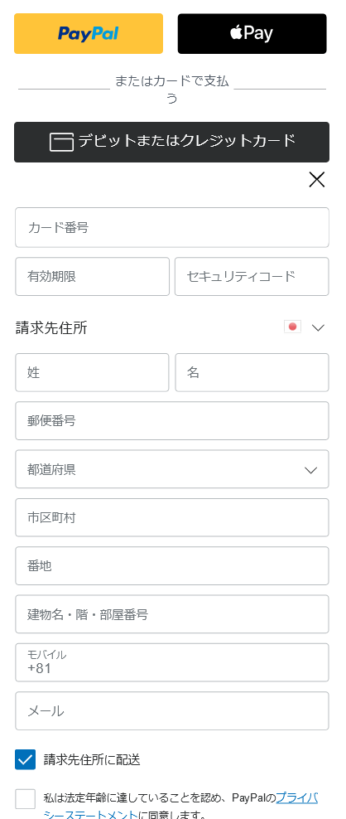Click the 姓 last name field
This screenshot has width=346, height=819.
click(93, 372)
